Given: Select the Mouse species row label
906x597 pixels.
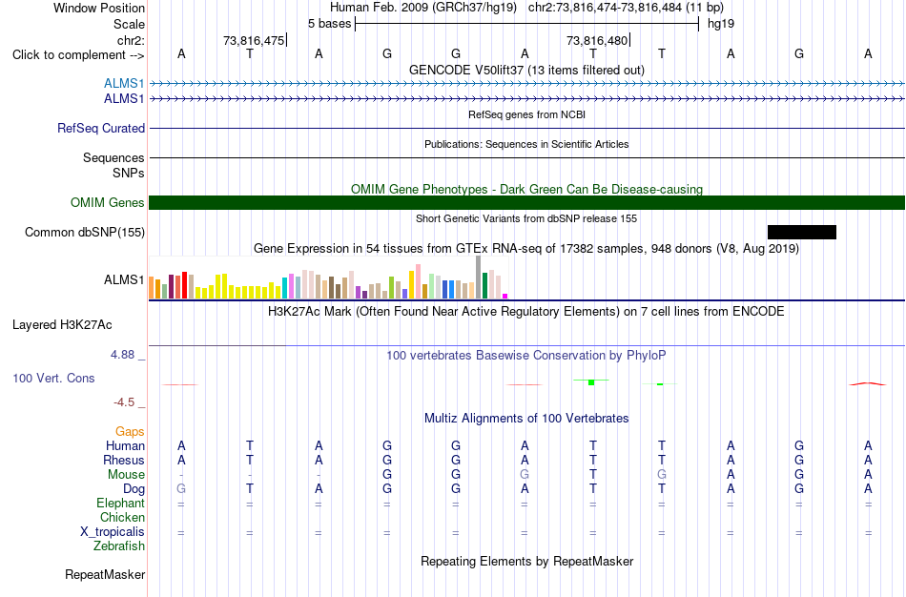Looking at the screenshot, I should (x=126, y=475).
